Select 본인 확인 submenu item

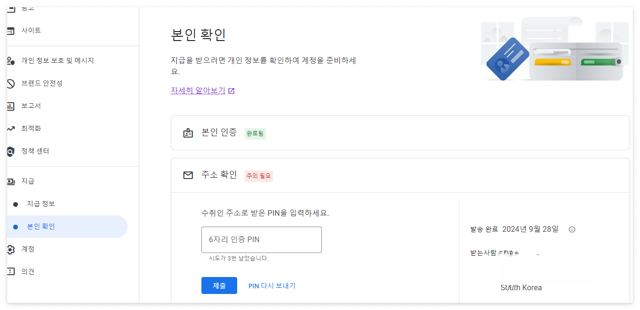coord(67,227)
